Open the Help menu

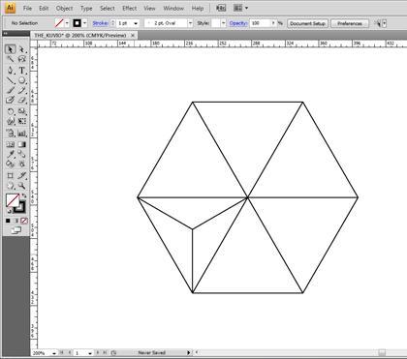point(198,8)
